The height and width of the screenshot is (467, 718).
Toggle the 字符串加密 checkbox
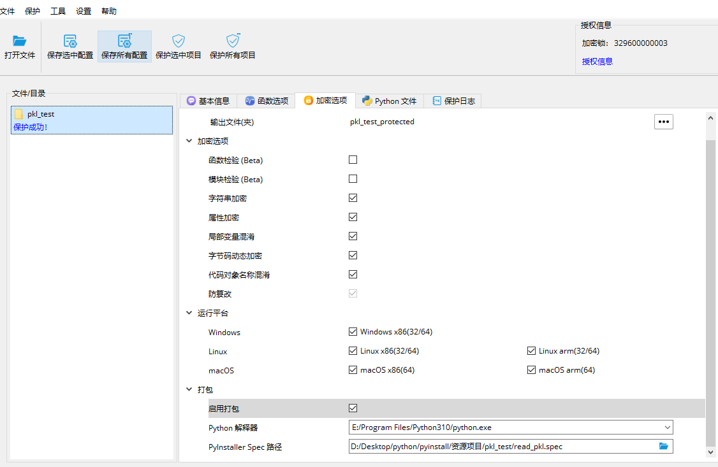click(x=353, y=198)
